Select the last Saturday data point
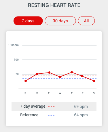The width and height of the screenshot is (108, 132). (x=94, y=81)
